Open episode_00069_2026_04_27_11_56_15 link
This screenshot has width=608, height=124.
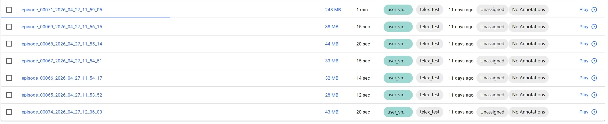[x=62, y=27]
